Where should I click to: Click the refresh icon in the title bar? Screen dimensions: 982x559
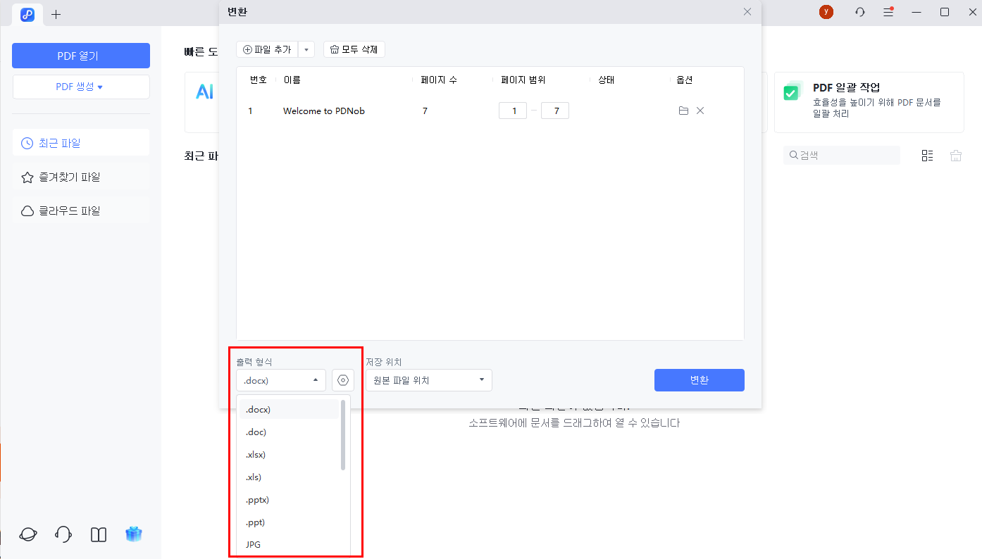(859, 12)
